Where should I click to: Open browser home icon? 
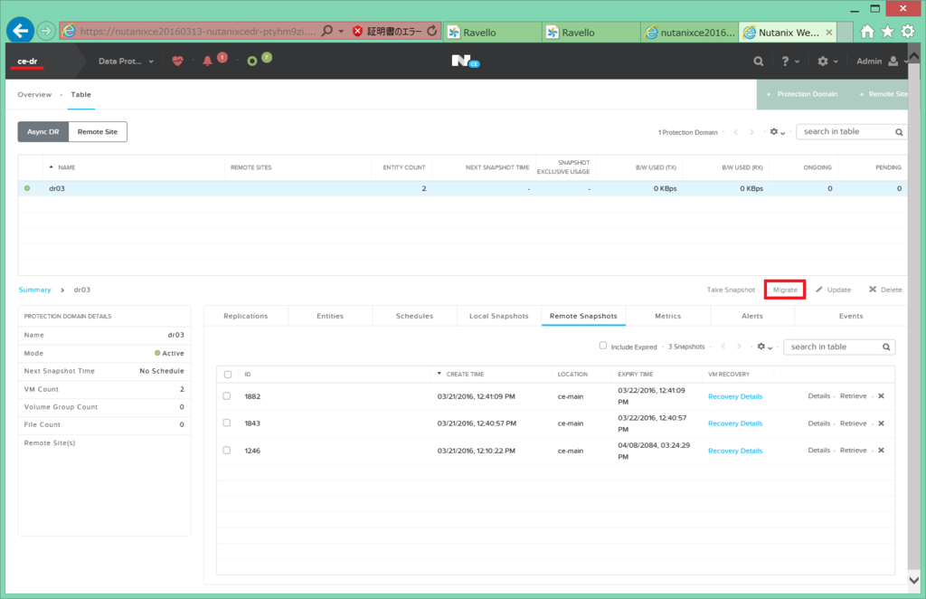[x=867, y=32]
